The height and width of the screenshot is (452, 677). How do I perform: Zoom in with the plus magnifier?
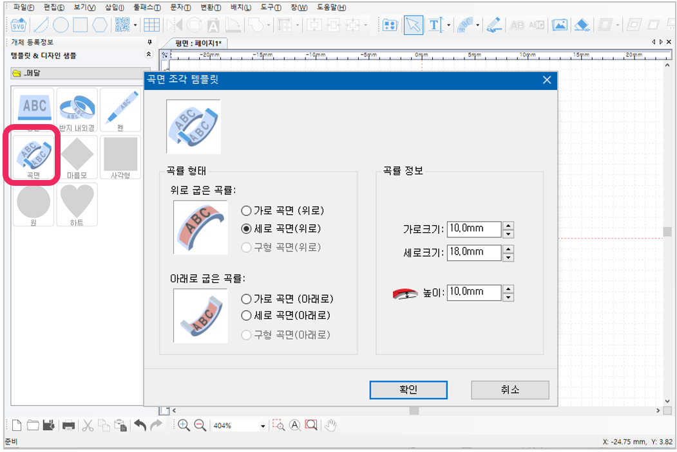[x=184, y=425]
